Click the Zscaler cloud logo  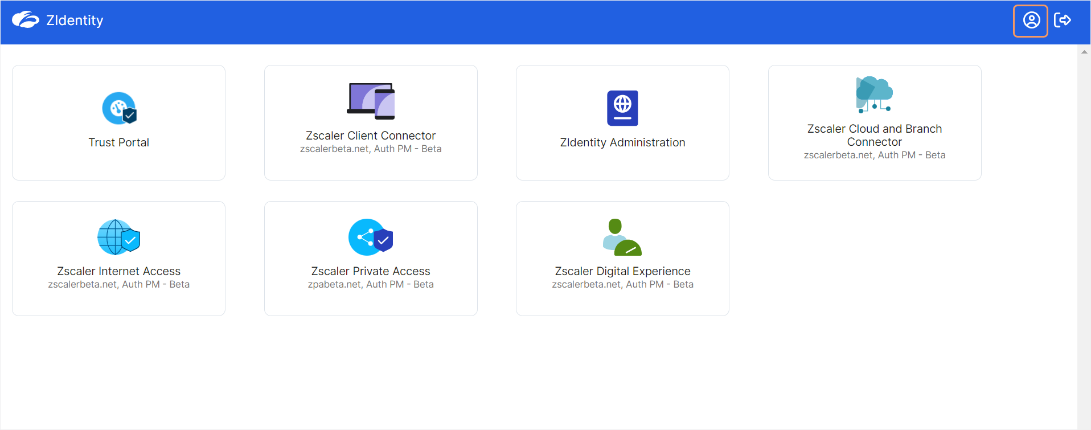(26, 20)
